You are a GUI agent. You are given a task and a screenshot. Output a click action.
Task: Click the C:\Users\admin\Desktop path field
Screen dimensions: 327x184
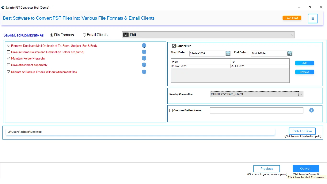coord(140,132)
